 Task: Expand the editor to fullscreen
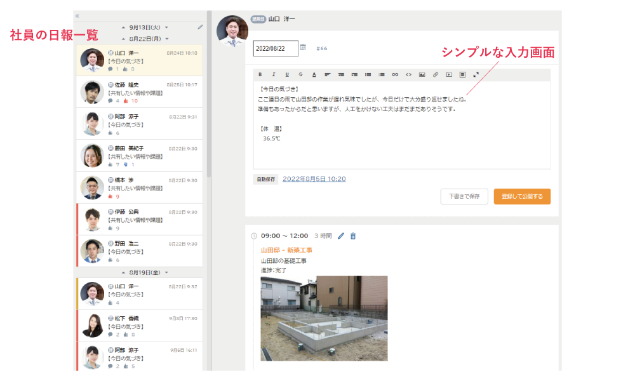pyautogui.click(x=476, y=74)
